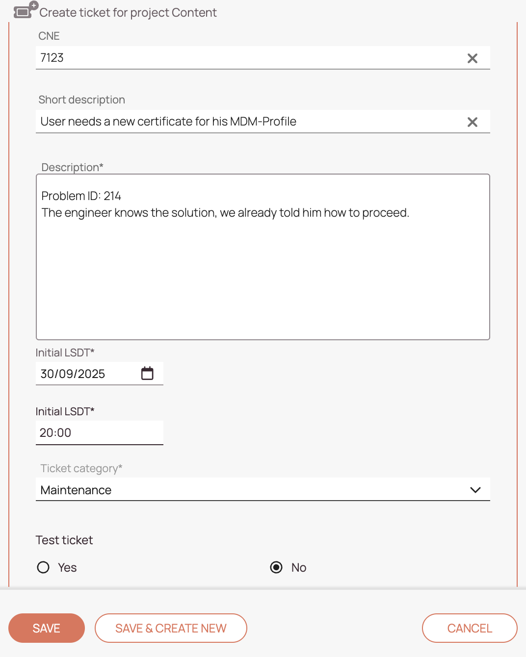Viewport: 526px width, 657px height.
Task: Click inside the Description text area
Action: click(x=263, y=257)
